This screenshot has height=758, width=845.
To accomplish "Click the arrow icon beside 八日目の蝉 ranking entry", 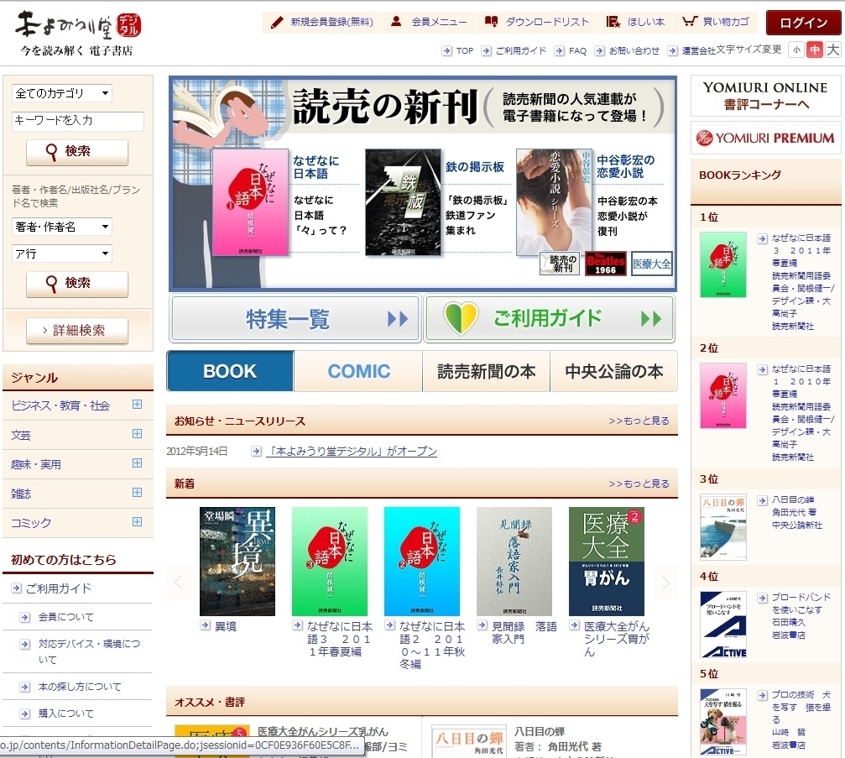I will tap(762, 500).
